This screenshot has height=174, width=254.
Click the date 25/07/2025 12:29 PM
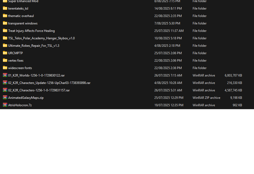click(x=169, y=98)
